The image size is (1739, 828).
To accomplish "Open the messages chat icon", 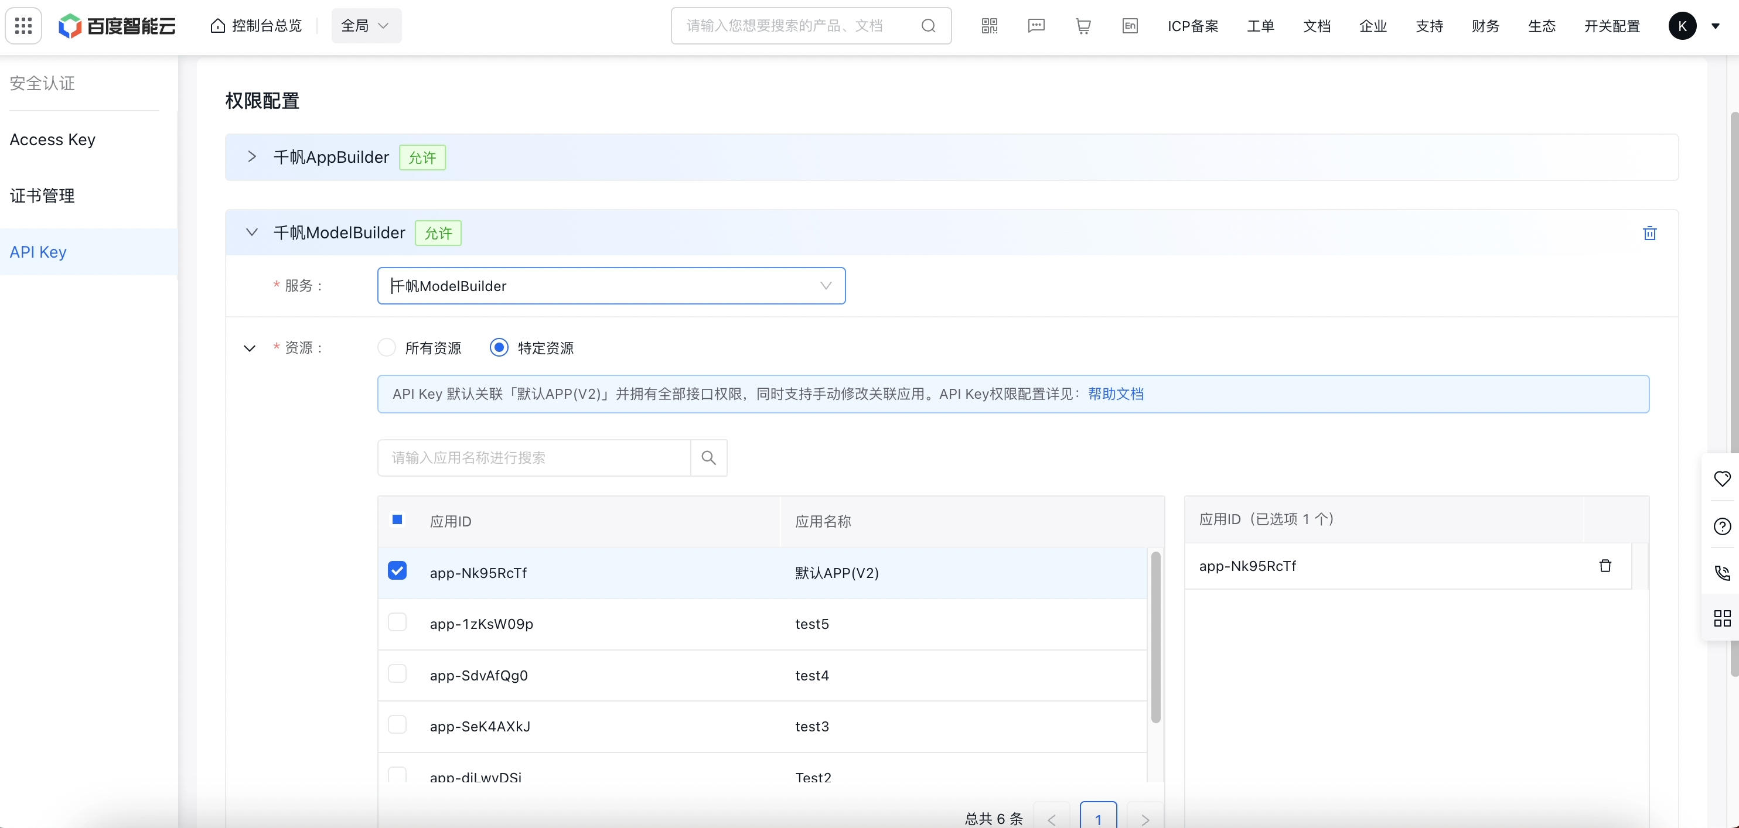I will click(1036, 26).
